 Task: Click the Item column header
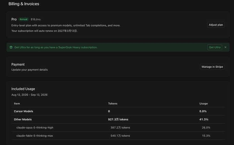click(x=17, y=103)
